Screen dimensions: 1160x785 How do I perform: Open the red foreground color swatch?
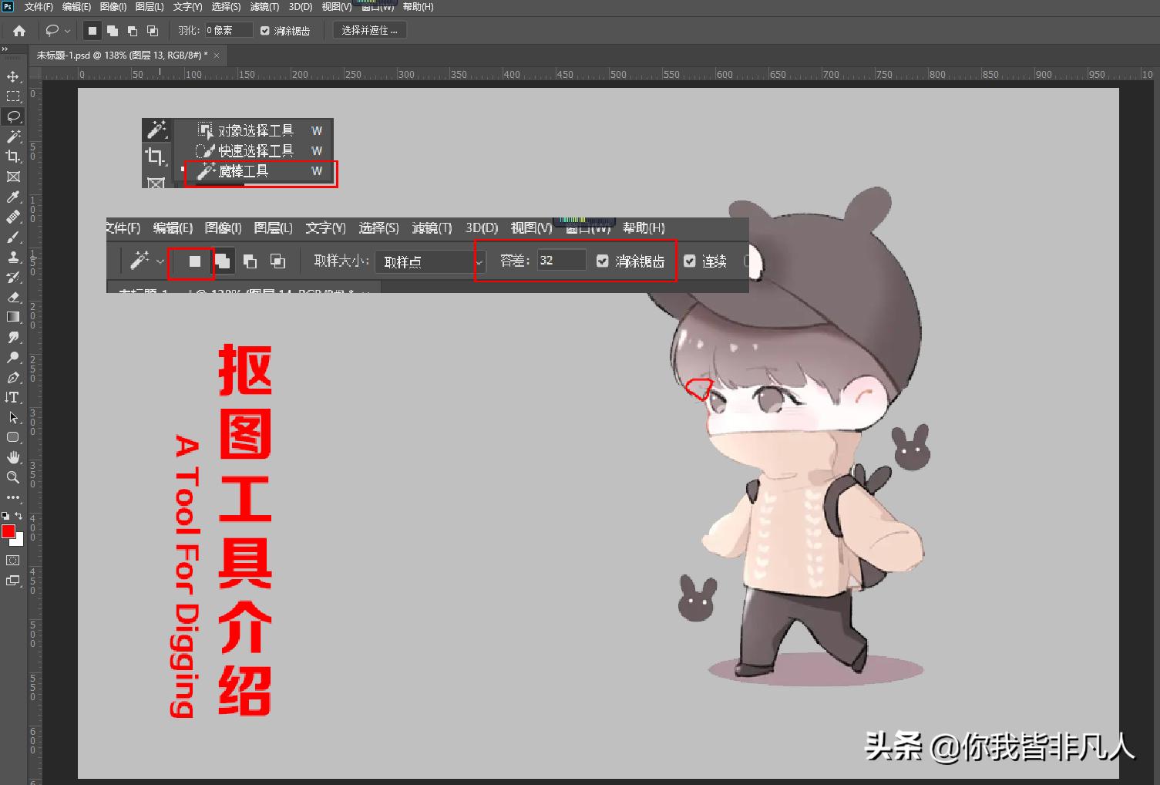pos(9,532)
